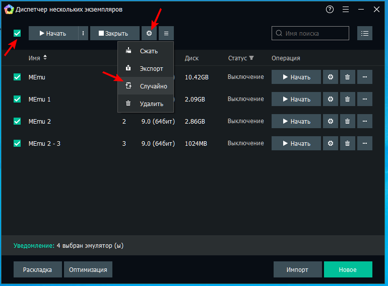
Task: Open the batch list menu icon beside gear
Action: click(166, 33)
